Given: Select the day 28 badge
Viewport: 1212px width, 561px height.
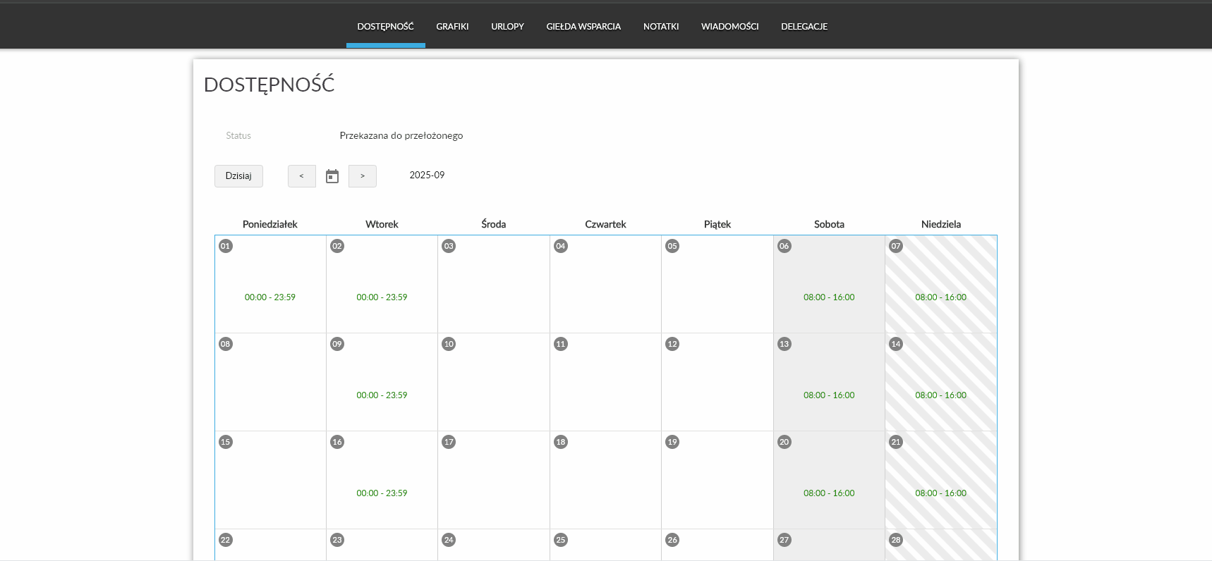Looking at the screenshot, I should point(896,540).
